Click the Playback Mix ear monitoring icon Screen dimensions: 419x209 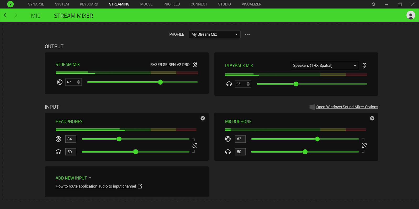(364, 66)
